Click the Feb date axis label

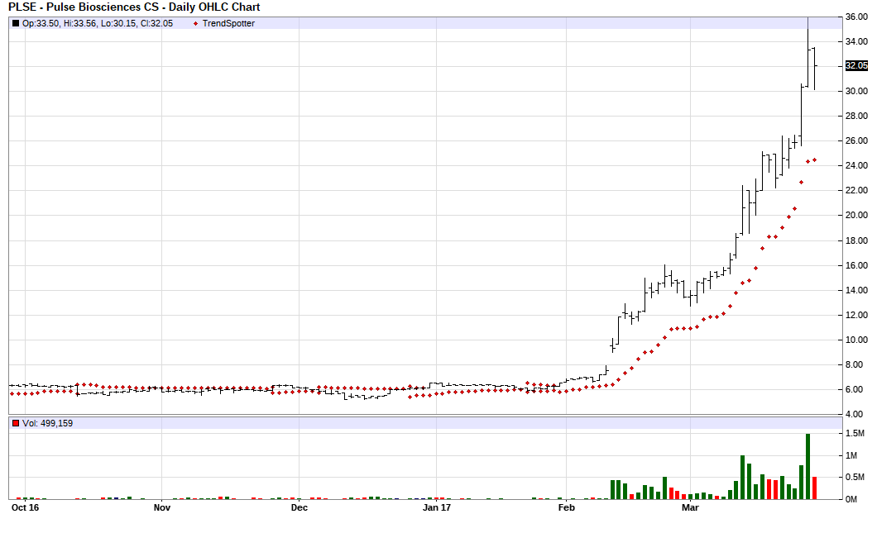click(x=567, y=508)
